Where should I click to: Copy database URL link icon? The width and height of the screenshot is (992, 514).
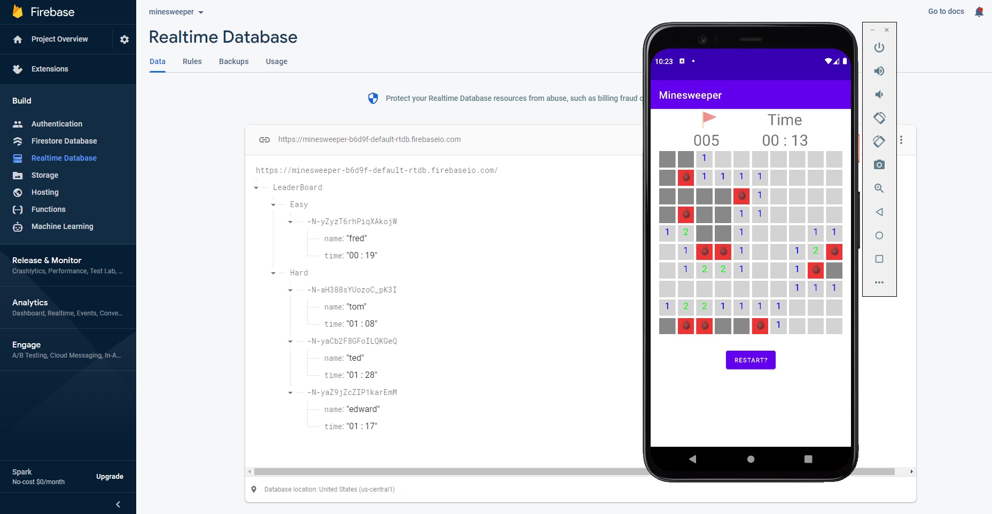pos(264,139)
